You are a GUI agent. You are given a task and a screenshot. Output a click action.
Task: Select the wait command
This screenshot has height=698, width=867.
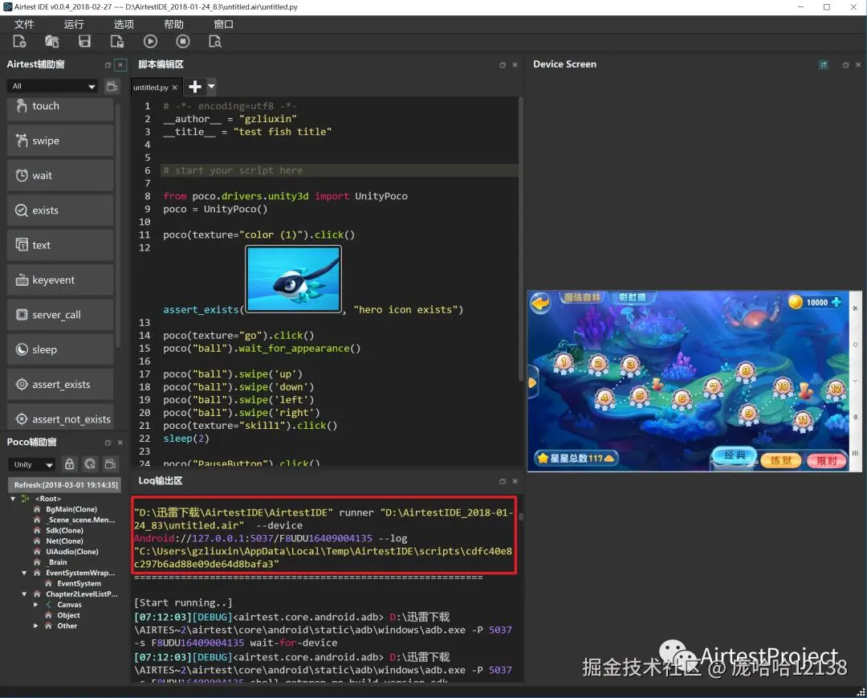click(x=60, y=176)
